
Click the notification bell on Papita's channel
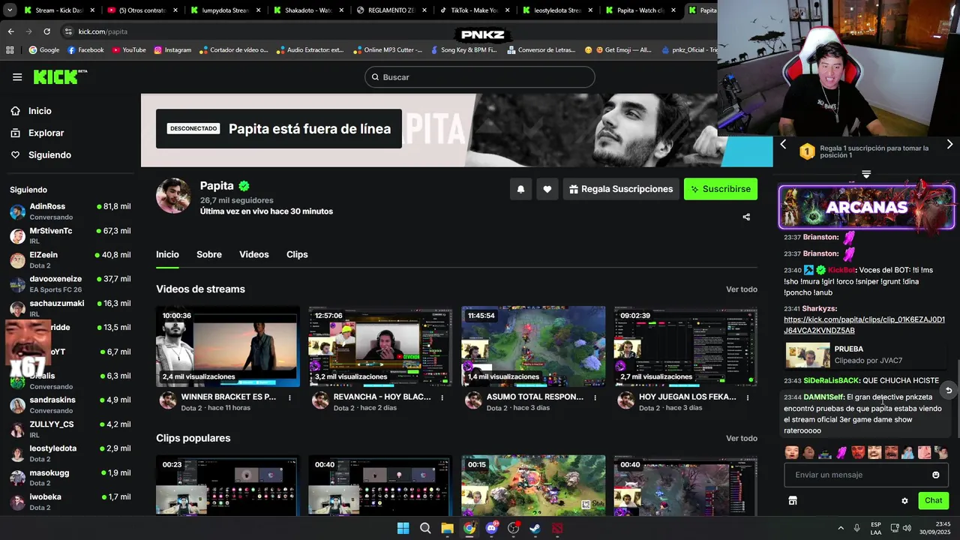[x=521, y=189]
